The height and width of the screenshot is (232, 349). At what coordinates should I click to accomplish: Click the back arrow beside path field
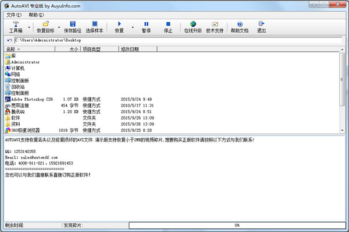[9, 40]
